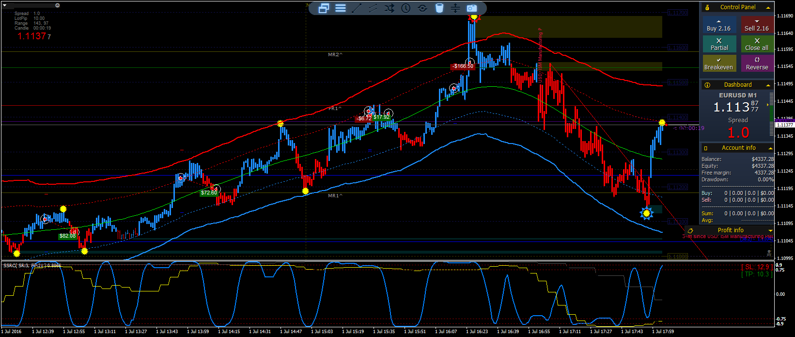This screenshot has width=795, height=337.
Task: Click the current price tag 1.11377
Action: (x=785, y=125)
